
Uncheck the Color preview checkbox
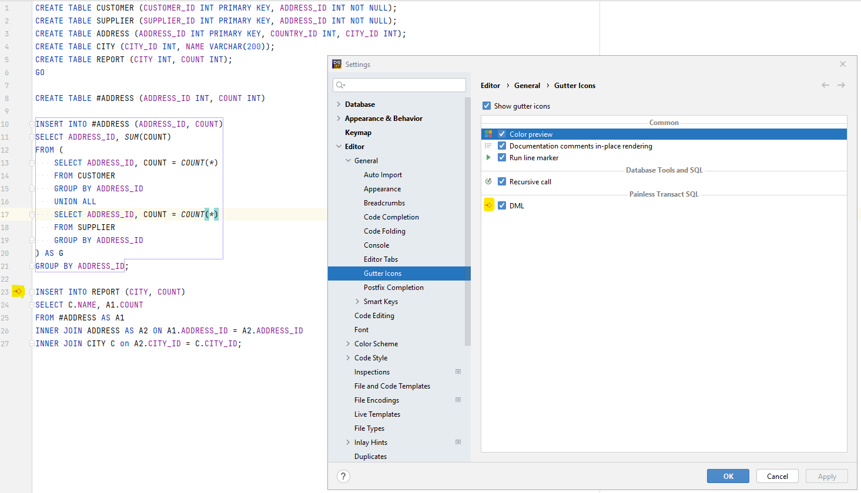(502, 134)
